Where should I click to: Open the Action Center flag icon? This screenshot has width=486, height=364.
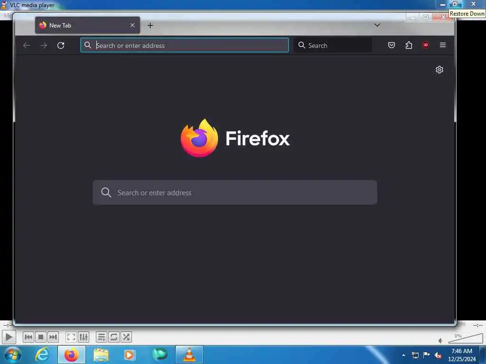427,355
